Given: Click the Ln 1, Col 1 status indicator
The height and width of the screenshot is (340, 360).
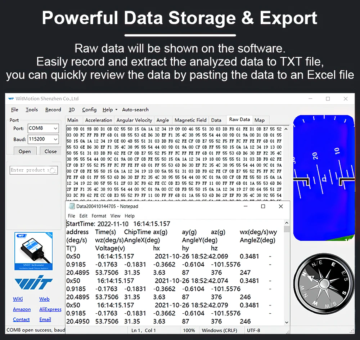Looking at the screenshot, I should pyautogui.click(x=144, y=330).
